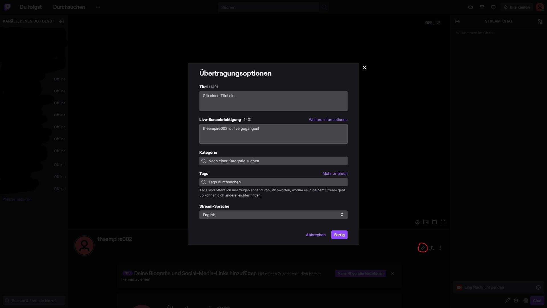The width and height of the screenshot is (547, 308).
Task: Open the Weitere Informationen link
Action: coord(328,119)
